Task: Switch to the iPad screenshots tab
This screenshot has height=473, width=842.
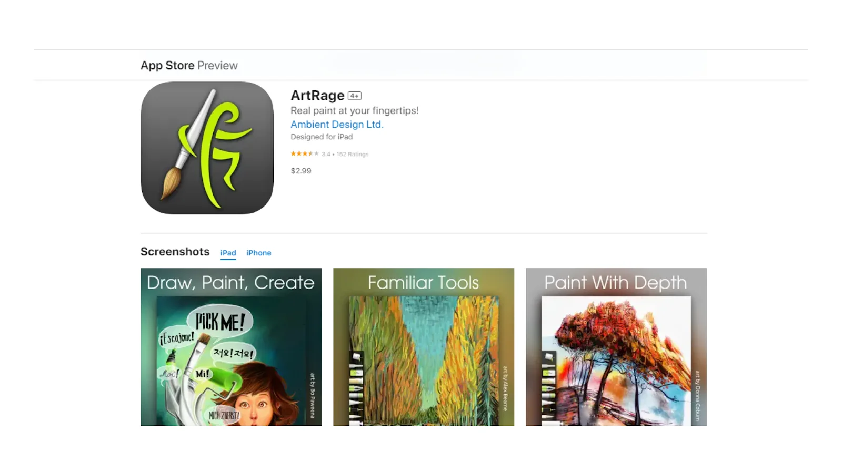Action: coord(228,253)
